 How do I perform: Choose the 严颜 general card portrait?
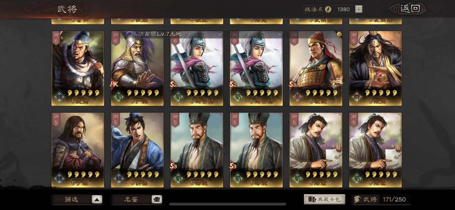137,69
